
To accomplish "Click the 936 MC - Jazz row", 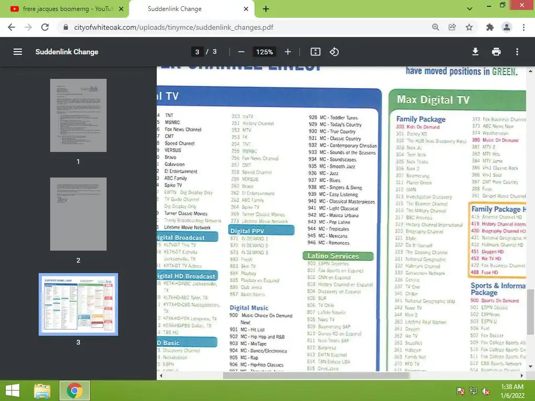I will pos(323,173).
